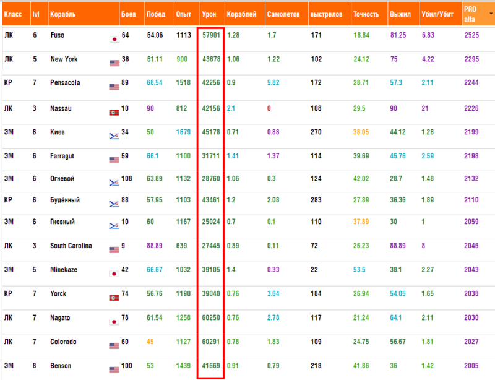Click the Soviet navy flag next to Киев
495x380 pixels.
[114, 136]
